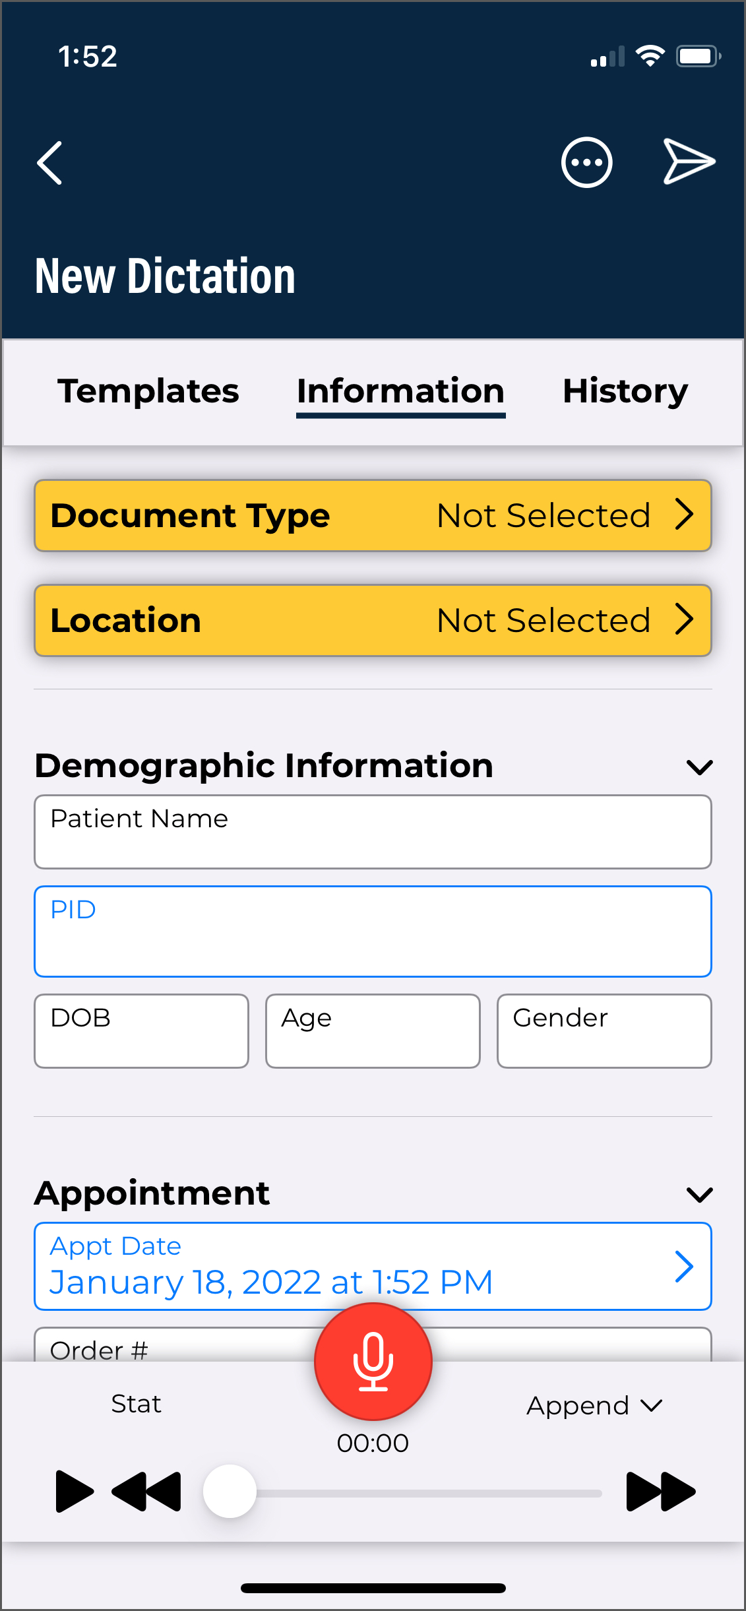This screenshot has height=1611, width=746.
Task: Focus the Patient Name field
Action: [x=373, y=832]
